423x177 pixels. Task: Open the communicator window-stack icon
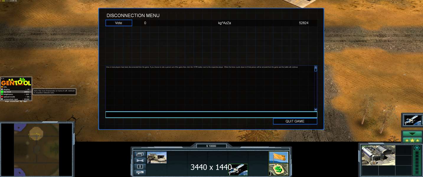pos(140,154)
